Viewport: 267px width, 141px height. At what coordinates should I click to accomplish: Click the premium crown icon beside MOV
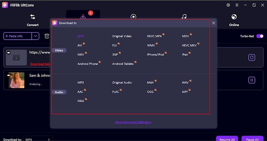(191, 34)
